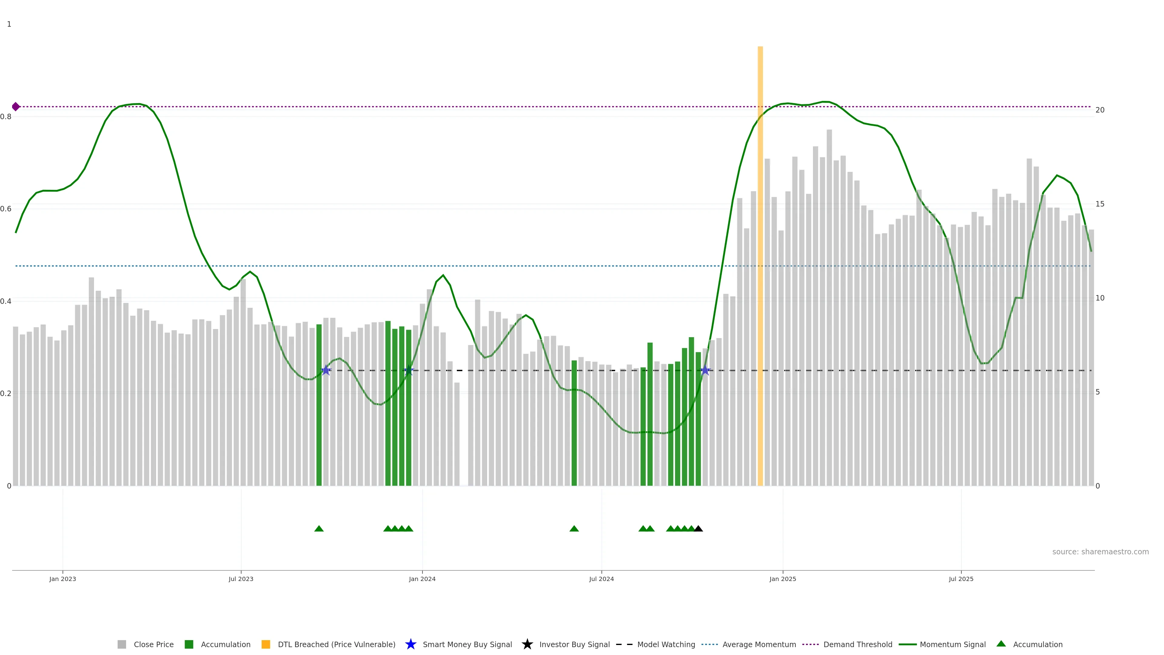Toggle DTL Breached (Price Vulnerable) legend item

(x=336, y=644)
